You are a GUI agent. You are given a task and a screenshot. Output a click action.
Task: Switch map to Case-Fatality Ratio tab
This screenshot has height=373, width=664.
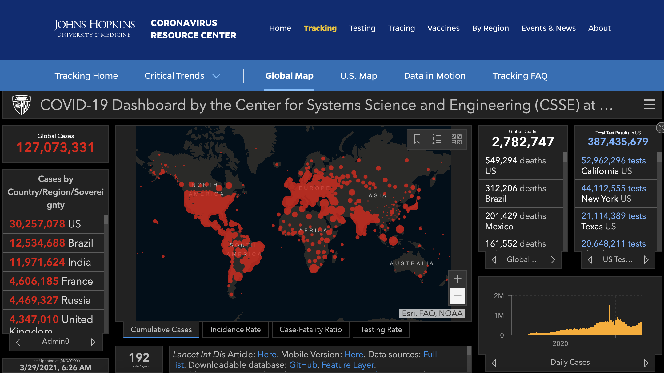coord(310,330)
